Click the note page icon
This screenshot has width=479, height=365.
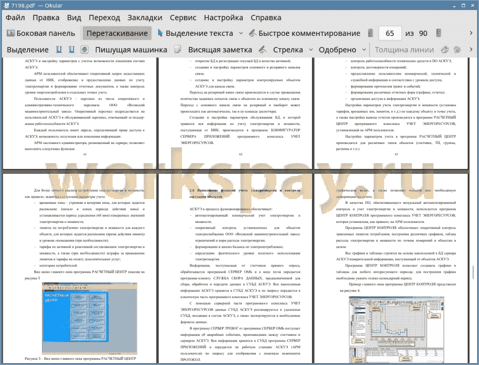click(x=178, y=49)
